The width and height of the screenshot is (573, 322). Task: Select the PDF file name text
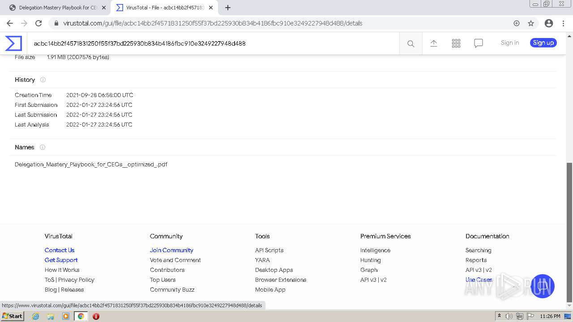pyautogui.click(x=91, y=165)
